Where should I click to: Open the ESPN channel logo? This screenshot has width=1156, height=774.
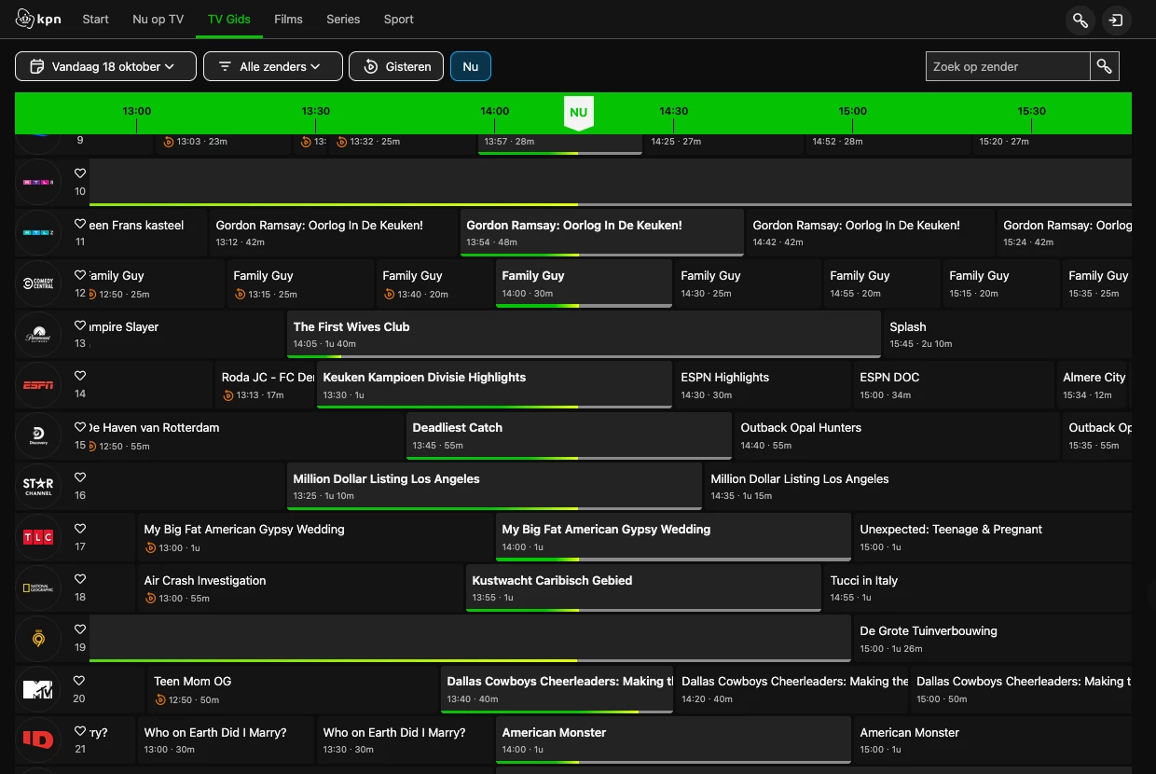[38, 384]
